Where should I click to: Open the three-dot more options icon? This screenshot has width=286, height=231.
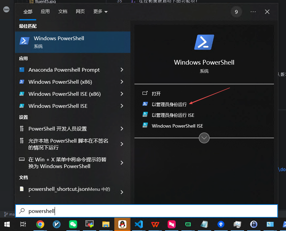253,12
